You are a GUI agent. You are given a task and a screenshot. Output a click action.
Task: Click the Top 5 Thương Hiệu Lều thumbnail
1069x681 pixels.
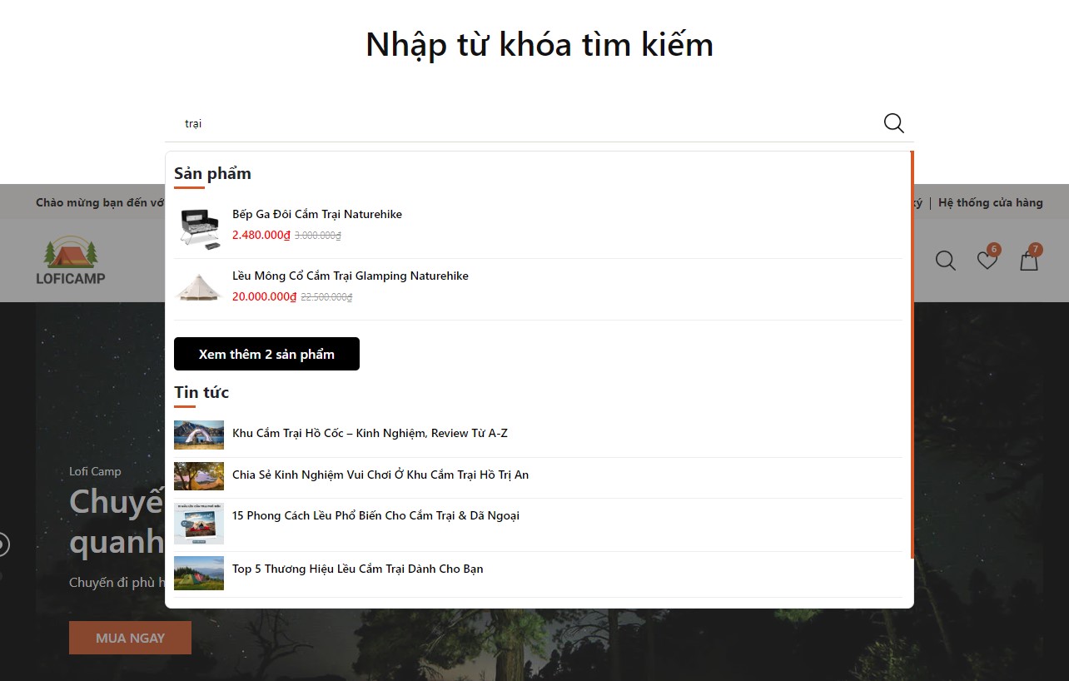coord(199,573)
